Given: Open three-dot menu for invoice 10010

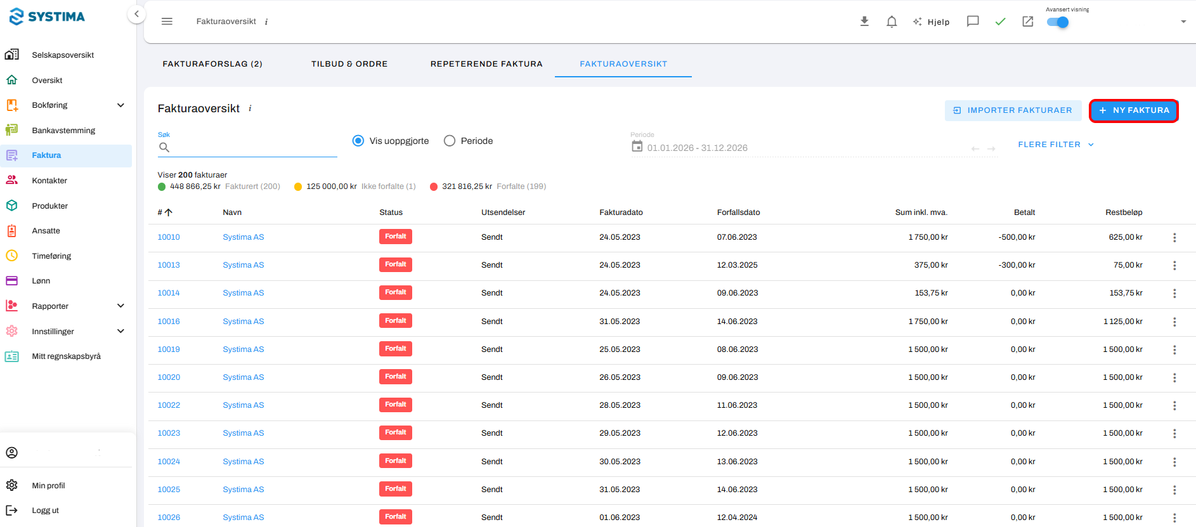Looking at the screenshot, I should [x=1174, y=237].
